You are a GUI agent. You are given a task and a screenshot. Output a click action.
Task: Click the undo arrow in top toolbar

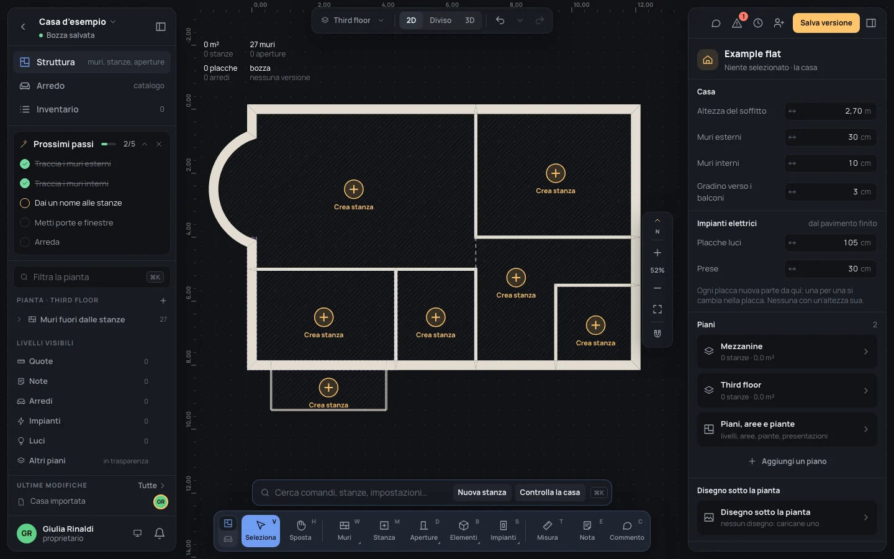(x=500, y=20)
